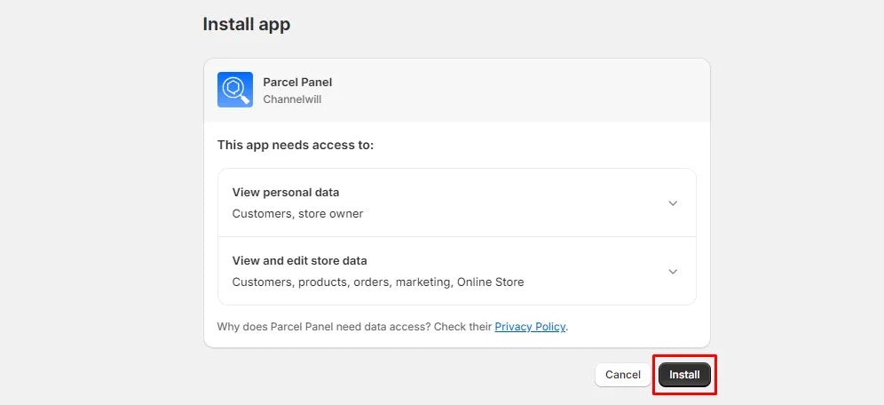Select the View personal data title
Image resolution: width=884 pixels, height=405 pixels.
tap(286, 193)
